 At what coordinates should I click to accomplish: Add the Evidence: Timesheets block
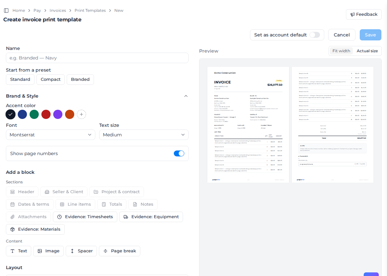(x=85, y=217)
